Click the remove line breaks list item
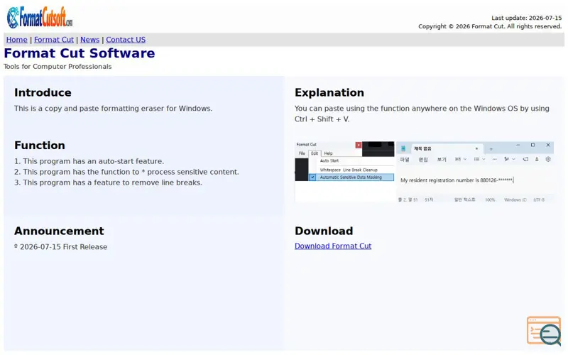The width and height of the screenshot is (568, 355). coord(109,182)
